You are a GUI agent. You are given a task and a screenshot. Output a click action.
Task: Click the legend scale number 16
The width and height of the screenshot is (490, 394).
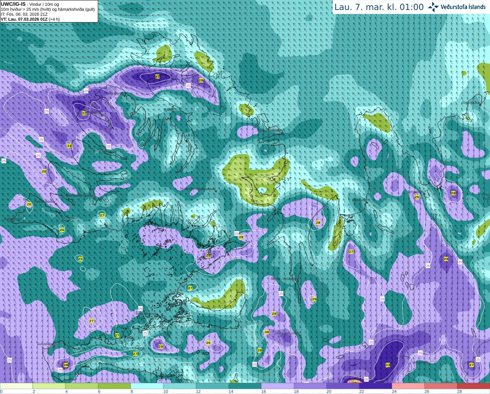click(263, 391)
